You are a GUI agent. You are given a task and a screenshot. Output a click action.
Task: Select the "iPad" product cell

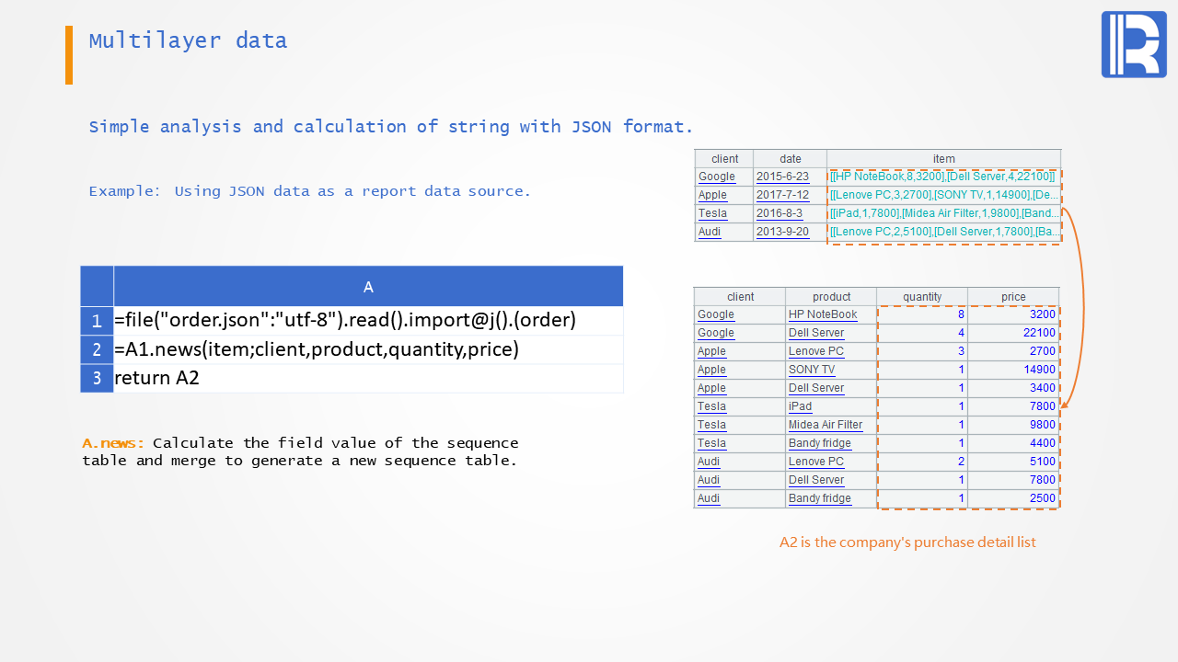point(831,406)
